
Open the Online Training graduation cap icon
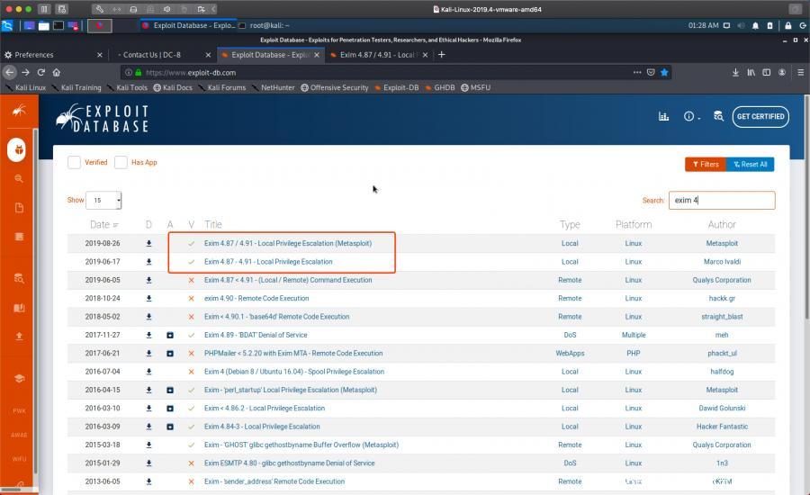(19, 378)
